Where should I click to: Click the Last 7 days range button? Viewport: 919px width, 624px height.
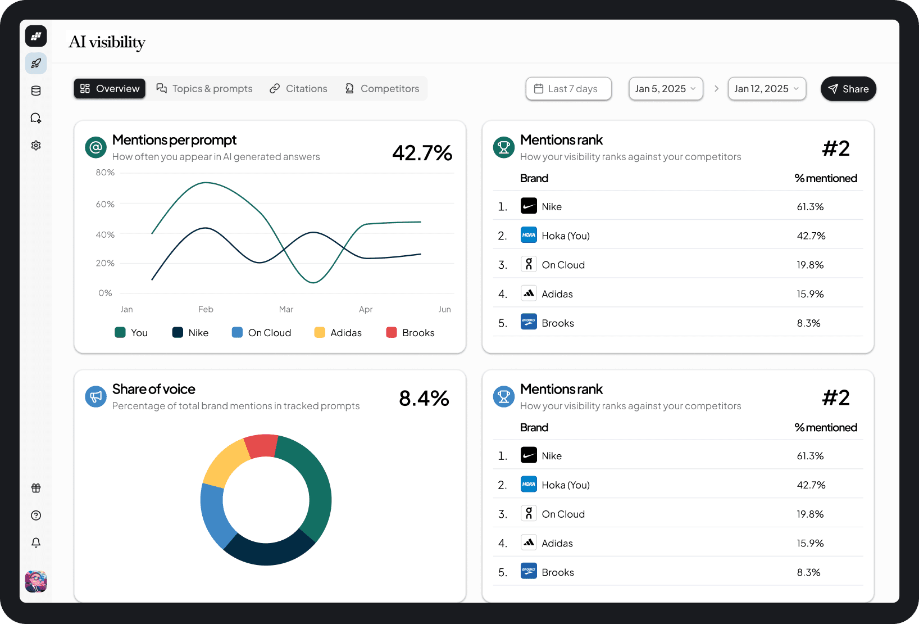click(x=568, y=89)
